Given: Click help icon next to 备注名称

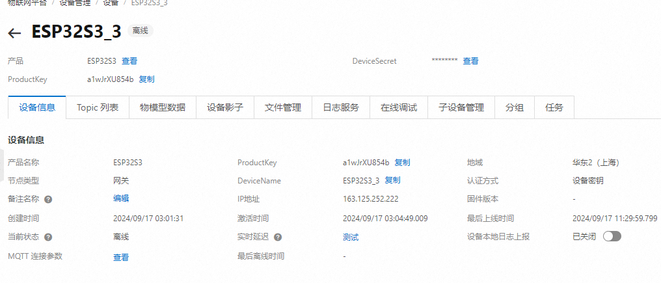Looking at the screenshot, I should tap(48, 200).
